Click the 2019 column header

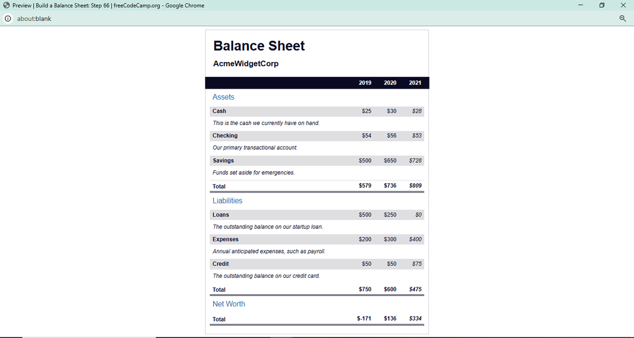pyautogui.click(x=365, y=83)
